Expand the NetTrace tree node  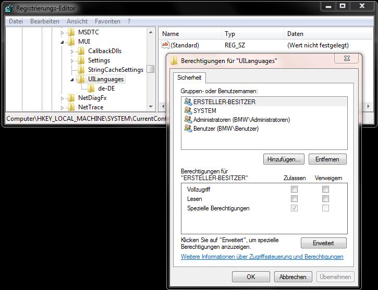click(x=62, y=108)
